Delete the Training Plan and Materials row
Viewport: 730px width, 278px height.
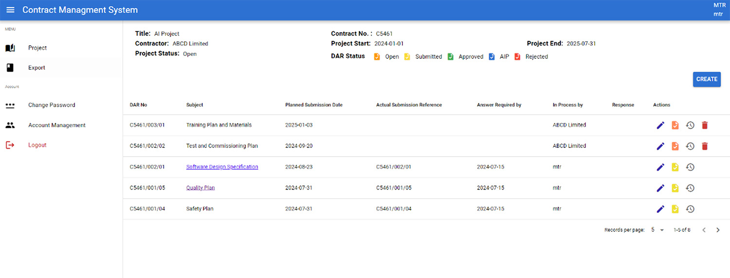coord(705,125)
